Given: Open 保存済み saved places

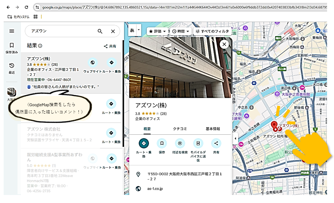Looking at the screenshot, I should coord(12,48).
